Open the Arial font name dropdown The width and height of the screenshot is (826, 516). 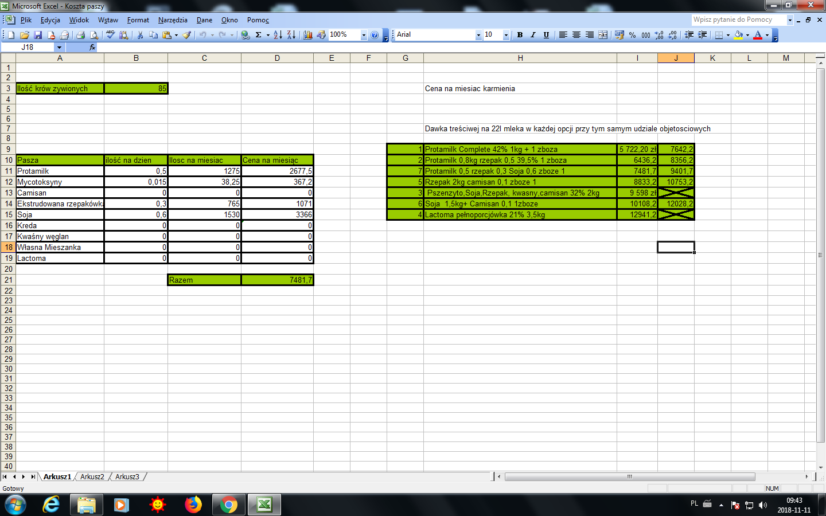click(478, 35)
